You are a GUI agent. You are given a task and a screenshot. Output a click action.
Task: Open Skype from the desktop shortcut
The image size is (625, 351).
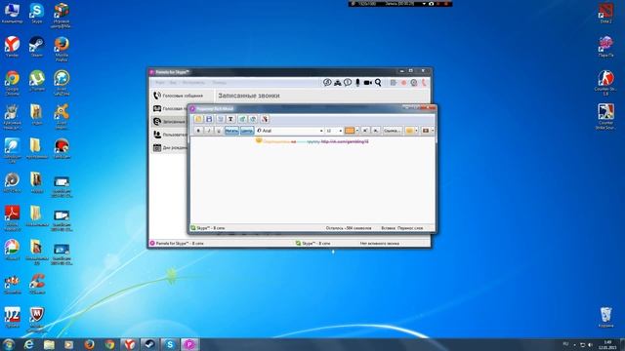click(36, 13)
